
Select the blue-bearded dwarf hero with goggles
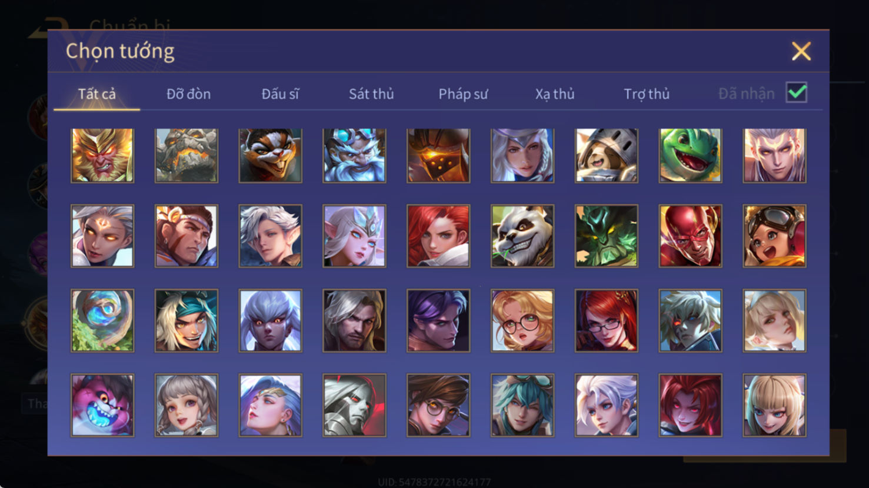[354, 155]
